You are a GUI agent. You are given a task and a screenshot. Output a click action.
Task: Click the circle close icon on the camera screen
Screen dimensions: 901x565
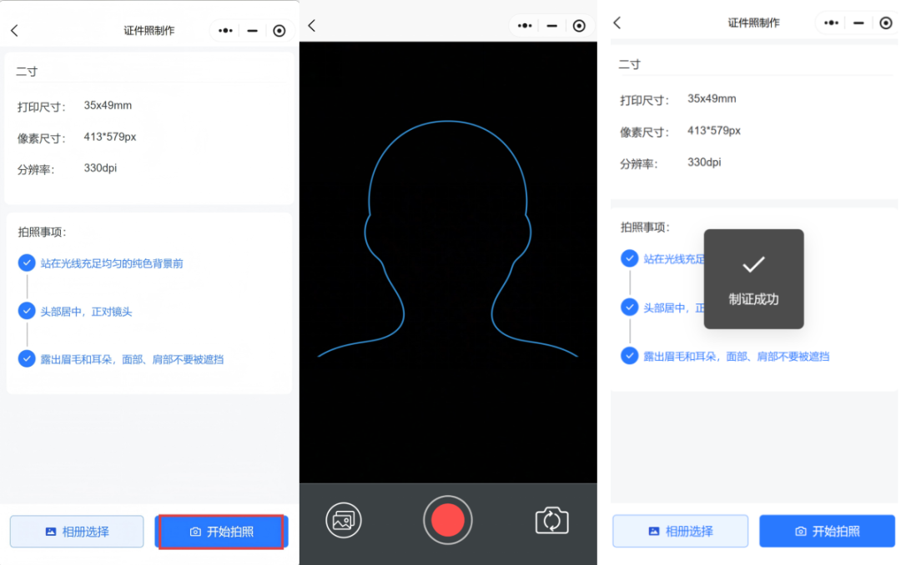tap(579, 26)
